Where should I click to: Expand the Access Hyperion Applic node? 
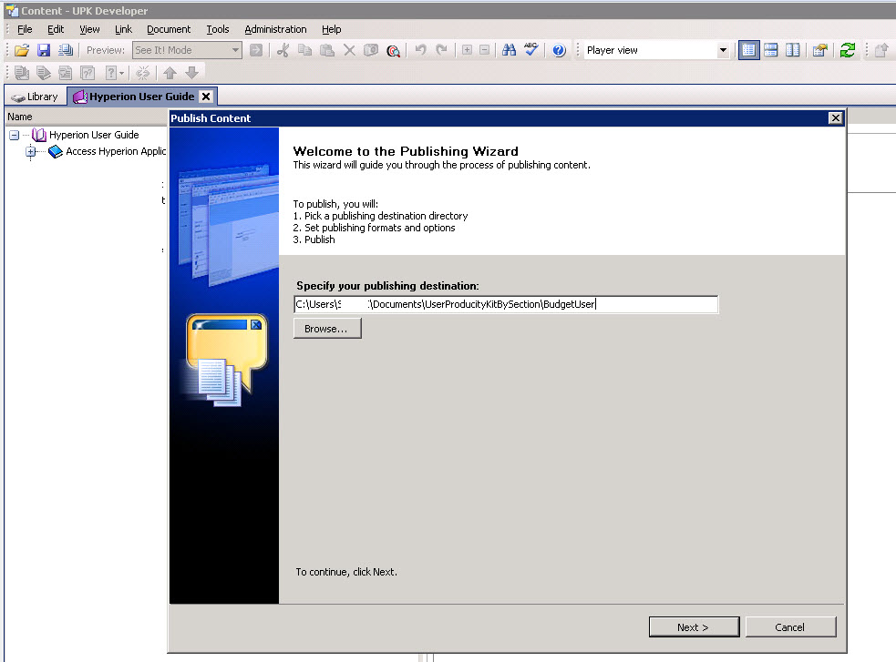[x=31, y=152]
